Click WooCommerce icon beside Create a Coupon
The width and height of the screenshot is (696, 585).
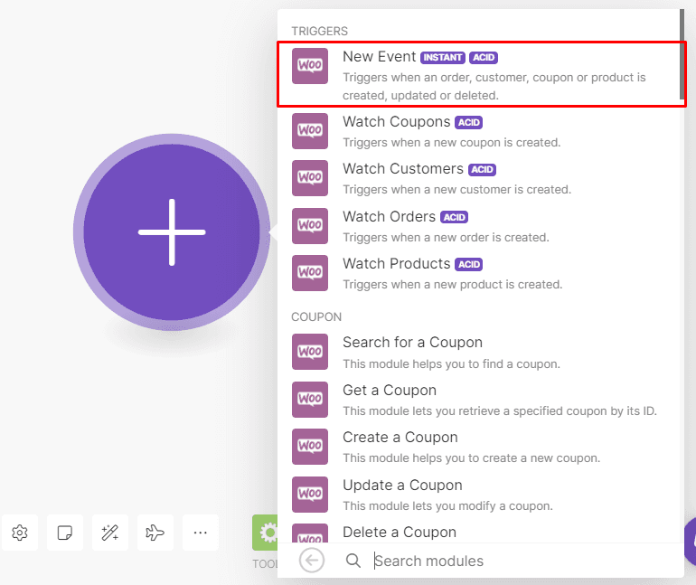point(310,446)
